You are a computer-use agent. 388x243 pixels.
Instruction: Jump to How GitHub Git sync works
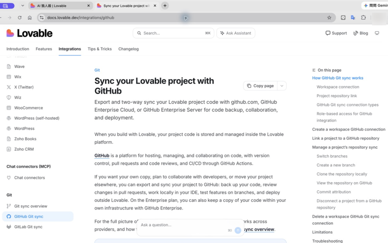338,78
